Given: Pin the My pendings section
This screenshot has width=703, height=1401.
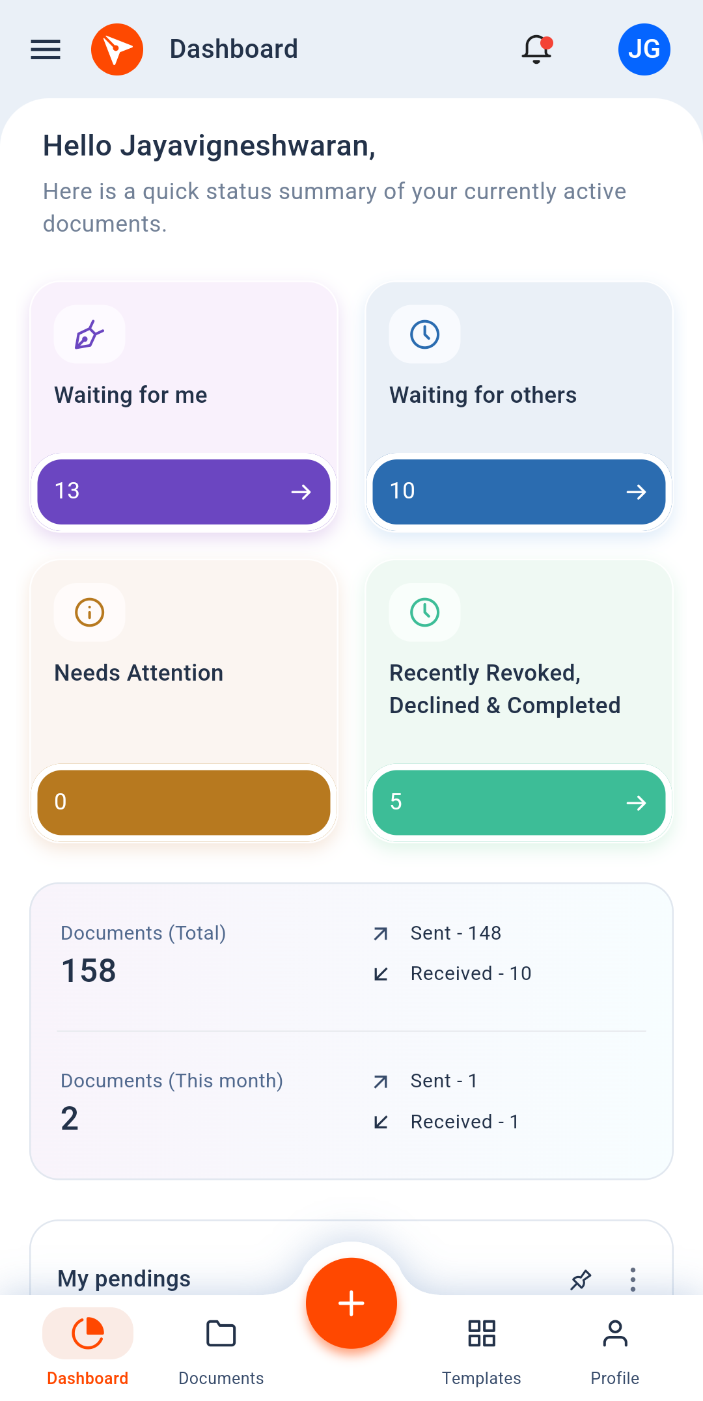Looking at the screenshot, I should [580, 1279].
